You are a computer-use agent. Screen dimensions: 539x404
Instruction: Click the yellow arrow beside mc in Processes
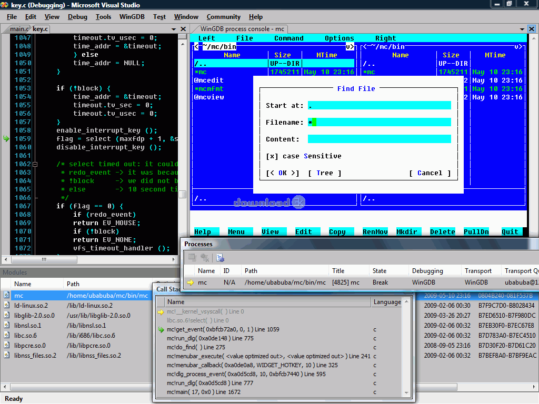pyautogui.click(x=191, y=283)
